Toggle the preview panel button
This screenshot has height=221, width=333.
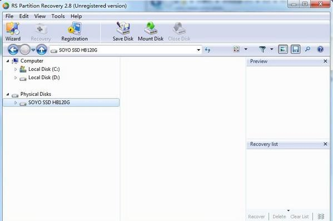point(283,49)
